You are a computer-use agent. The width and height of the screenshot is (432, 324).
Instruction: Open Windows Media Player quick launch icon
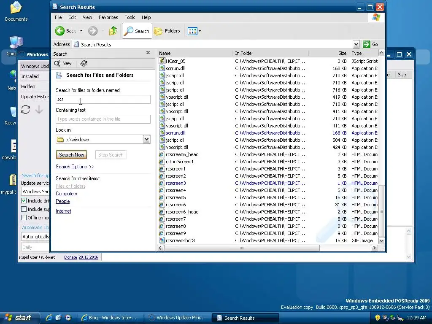[68, 318]
